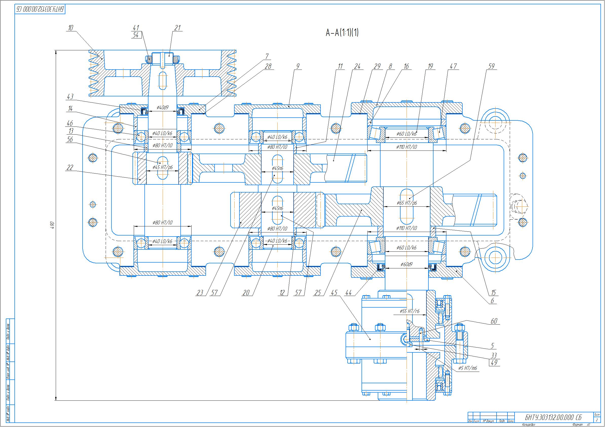Select the rotated drawing number in the top-left corner
The image size is (605, 427).
point(40,9)
